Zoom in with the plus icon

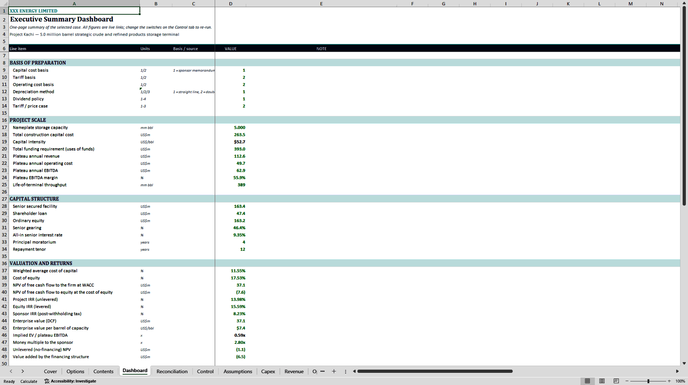[669, 381]
